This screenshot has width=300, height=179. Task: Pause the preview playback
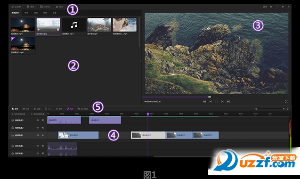(x=216, y=101)
